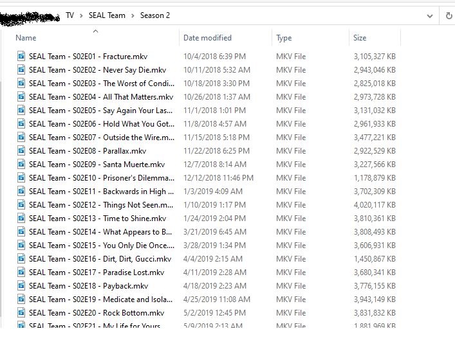Click the file icon for S02E13 Time to Shine
Viewport: 455px width, 340px height.
(x=21, y=219)
